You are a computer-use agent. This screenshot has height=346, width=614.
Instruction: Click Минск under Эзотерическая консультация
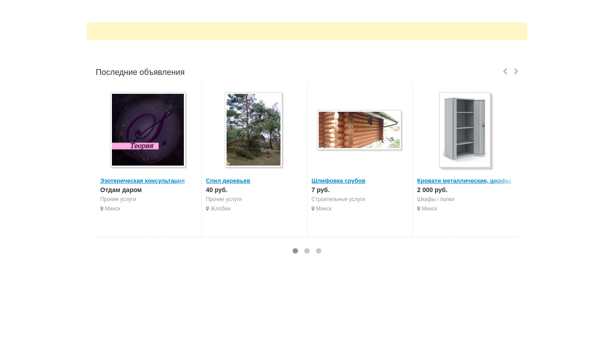pyautogui.click(x=112, y=209)
